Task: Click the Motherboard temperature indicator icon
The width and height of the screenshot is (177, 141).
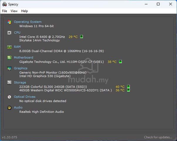Action: (x=120, y=62)
